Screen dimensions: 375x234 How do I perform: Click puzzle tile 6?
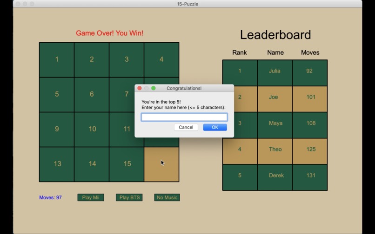click(x=92, y=95)
